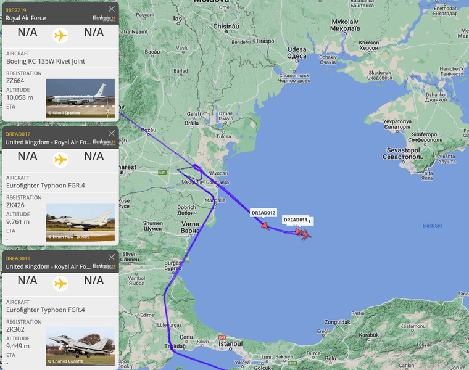Click the DREAD012 map callout label

coord(264,213)
